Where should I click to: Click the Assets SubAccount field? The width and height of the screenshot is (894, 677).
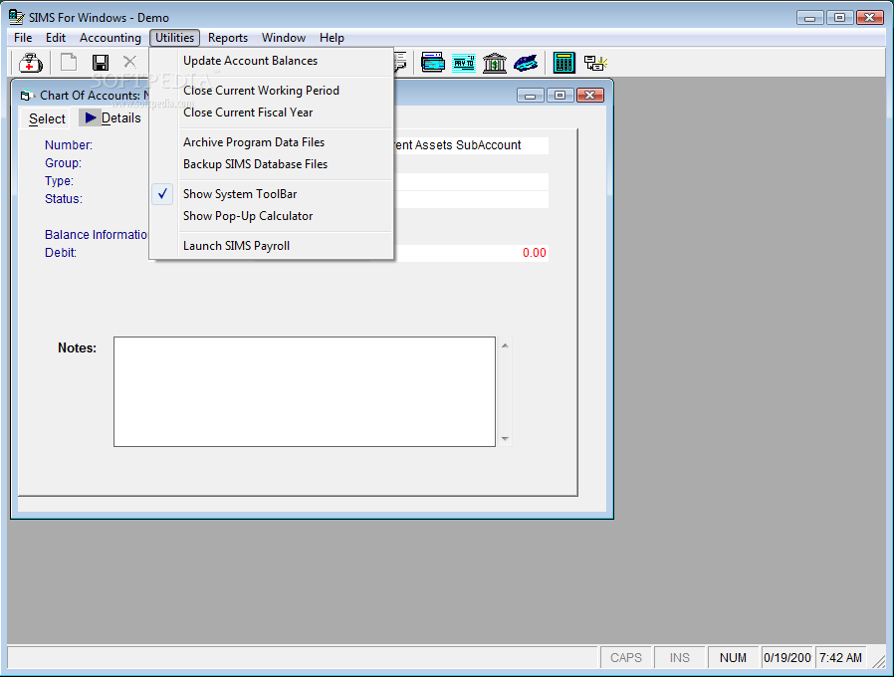pos(471,145)
